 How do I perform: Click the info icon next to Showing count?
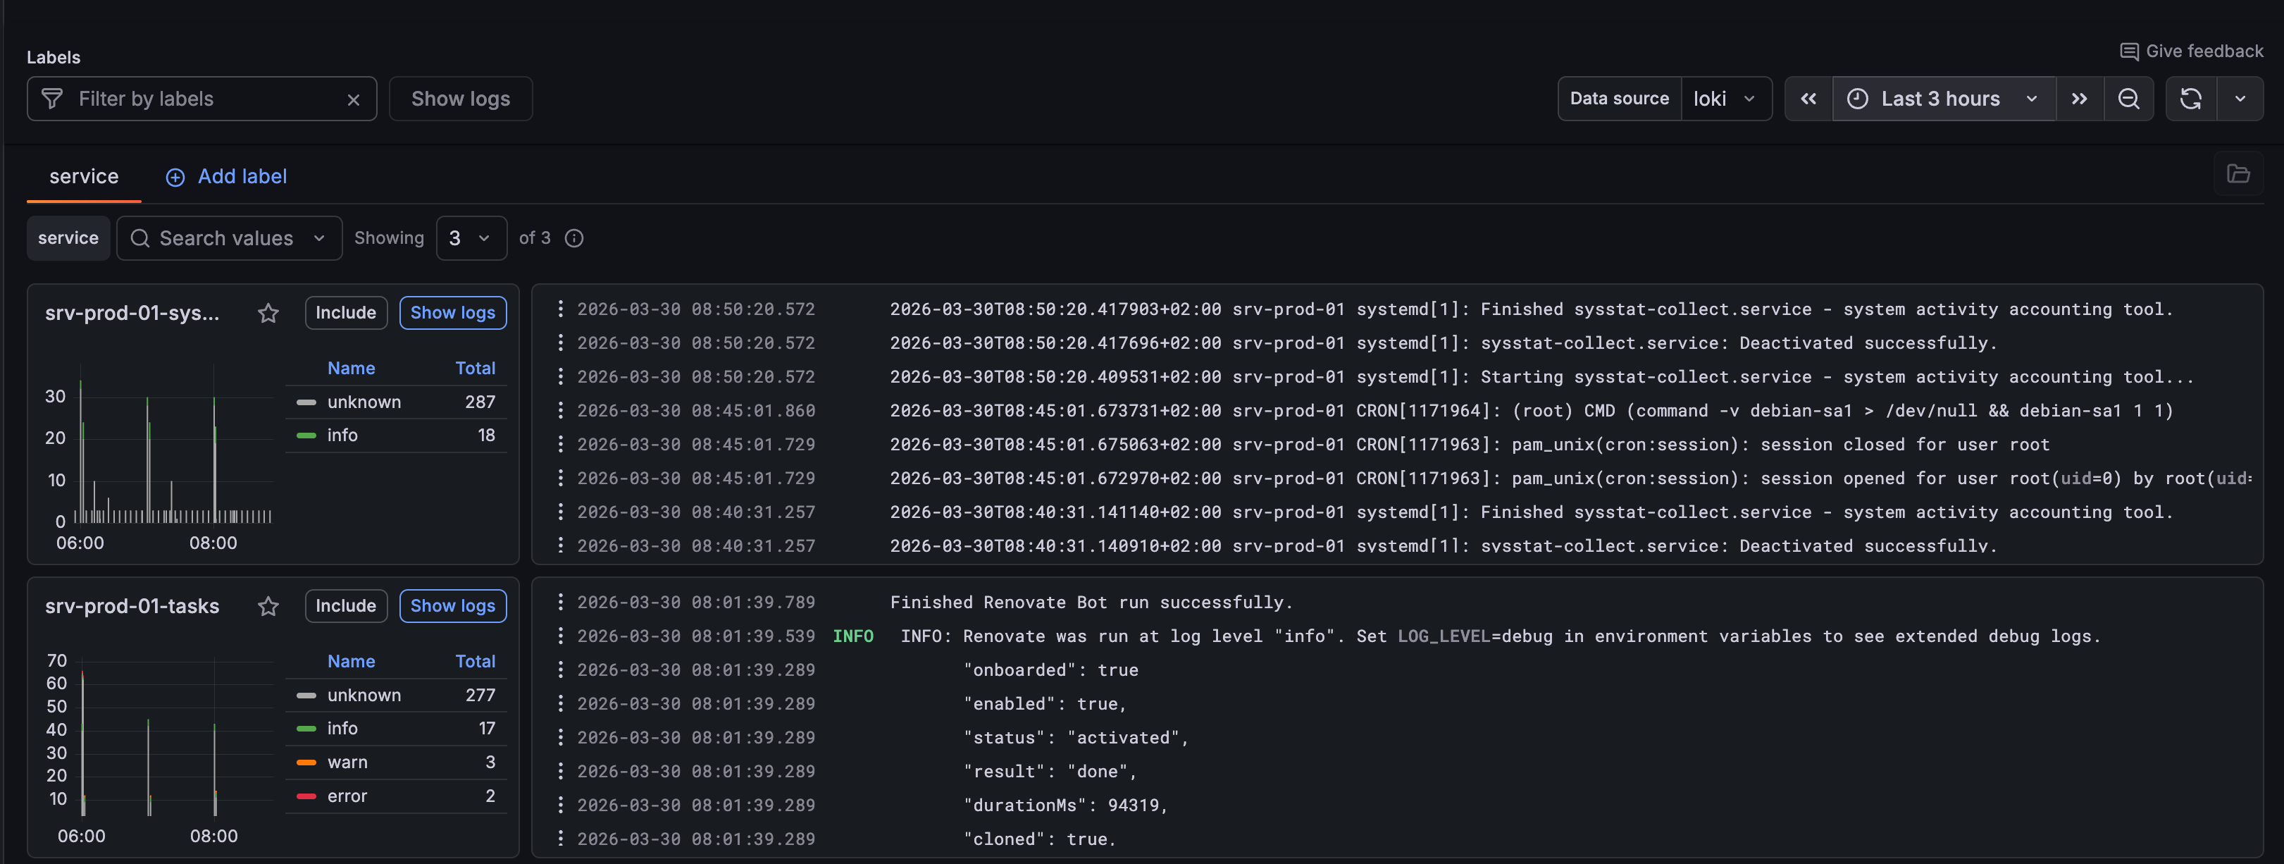(x=575, y=237)
